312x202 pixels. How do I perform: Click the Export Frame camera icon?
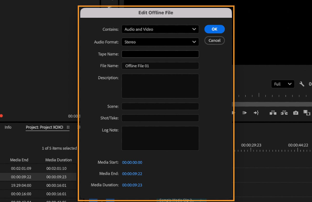296,113
